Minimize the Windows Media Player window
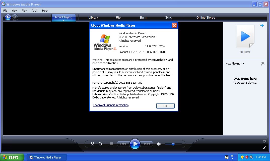 [254, 4]
